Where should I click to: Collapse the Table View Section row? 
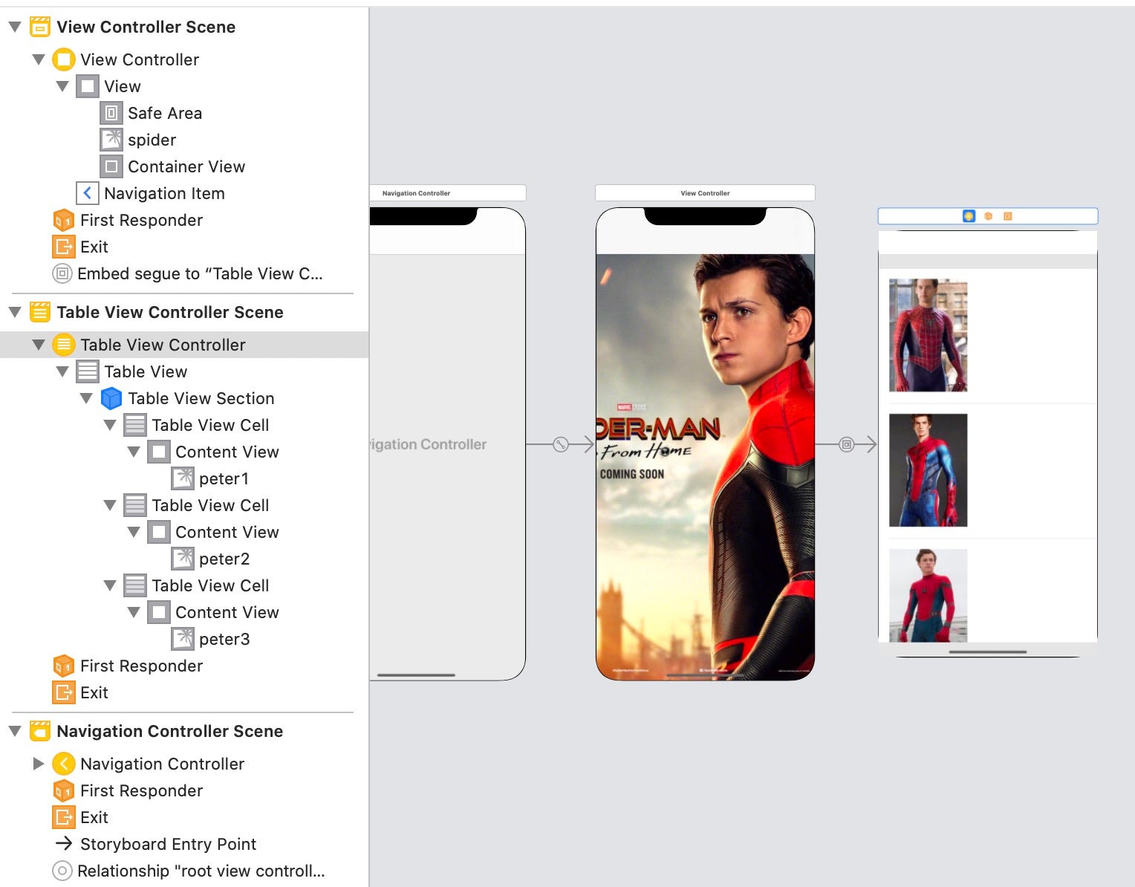pyautogui.click(x=86, y=398)
